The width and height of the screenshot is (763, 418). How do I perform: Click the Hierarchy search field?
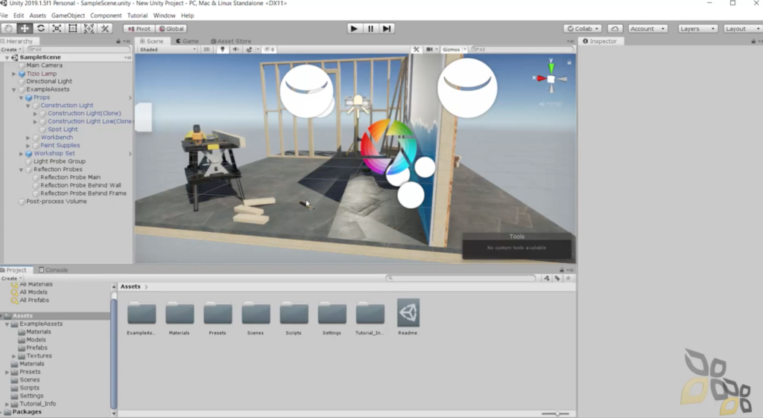click(x=78, y=50)
